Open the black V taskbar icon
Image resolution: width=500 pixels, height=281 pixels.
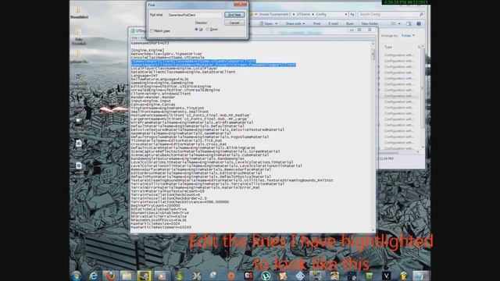386,276
